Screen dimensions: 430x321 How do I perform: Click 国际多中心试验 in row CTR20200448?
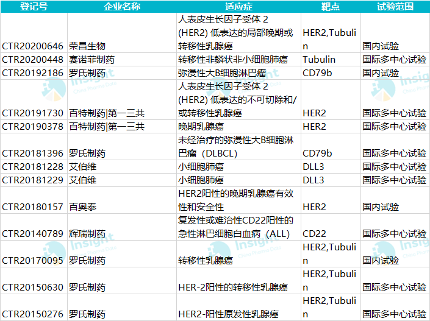tap(395, 60)
